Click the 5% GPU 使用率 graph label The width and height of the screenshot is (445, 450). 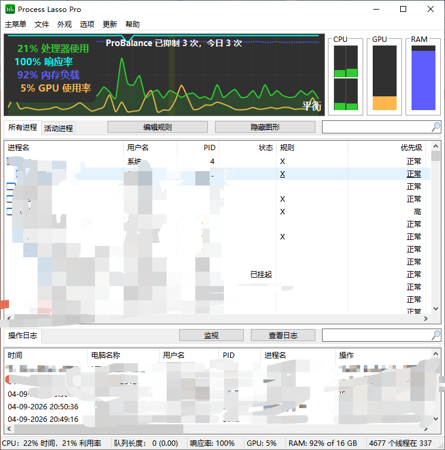[x=56, y=88]
